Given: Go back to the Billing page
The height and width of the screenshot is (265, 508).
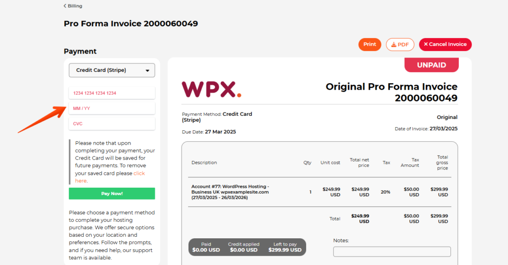Looking at the screenshot, I should (x=73, y=6).
